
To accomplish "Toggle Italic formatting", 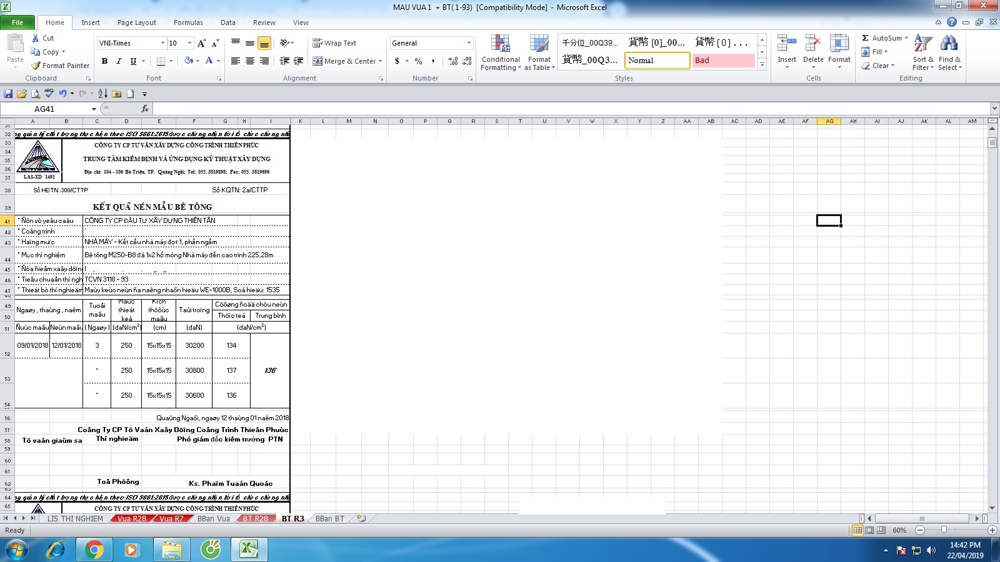I will tap(119, 61).
